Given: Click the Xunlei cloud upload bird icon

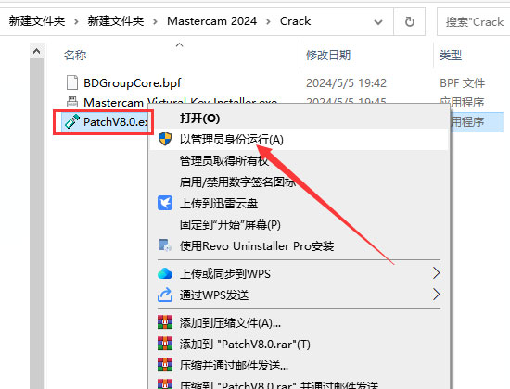Looking at the screenshot, I should (165, 203).
